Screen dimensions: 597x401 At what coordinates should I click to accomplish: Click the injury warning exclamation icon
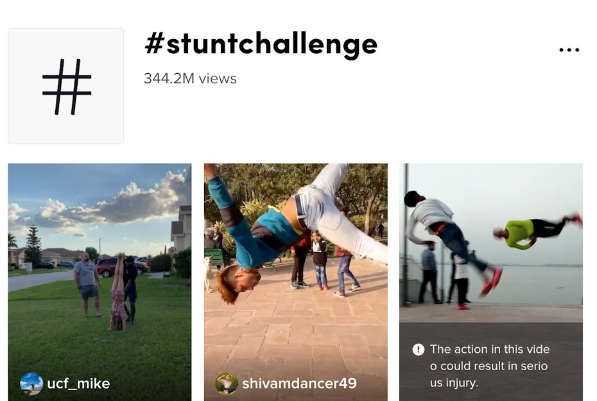click(x=419, y=349)
